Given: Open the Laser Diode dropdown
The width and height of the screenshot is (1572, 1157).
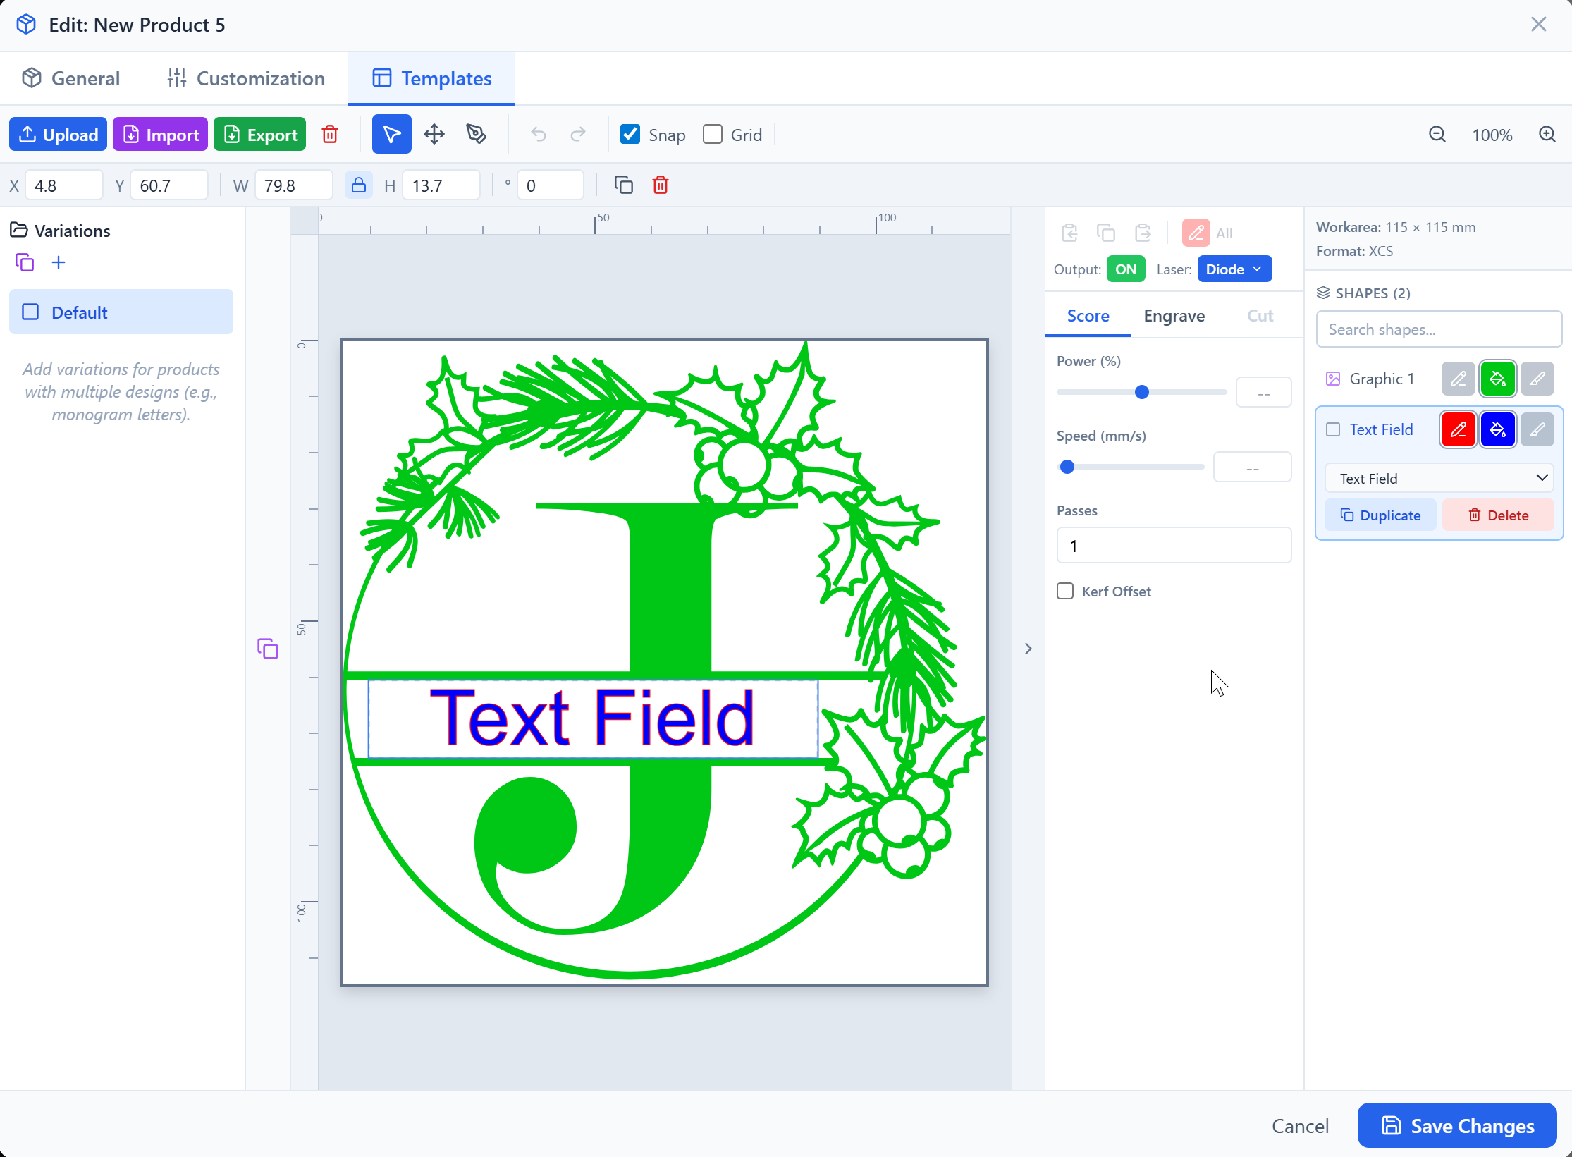Looking at the screenshot, I should [1234, 269].
